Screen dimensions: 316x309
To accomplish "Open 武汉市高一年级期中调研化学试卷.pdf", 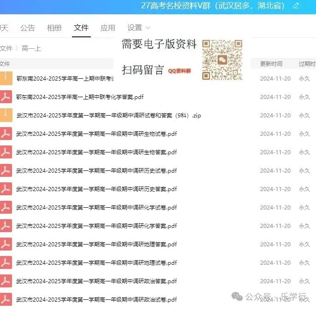I will pyautogui.click(x=96, y=207).
